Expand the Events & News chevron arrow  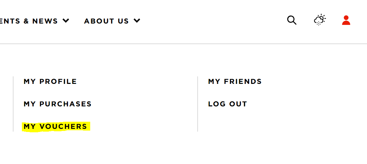(x=66, y=21)
